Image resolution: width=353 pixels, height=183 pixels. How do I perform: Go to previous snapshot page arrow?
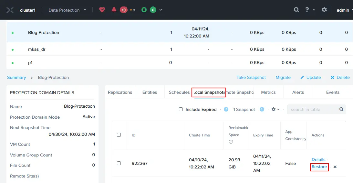(x=226, y=109)
